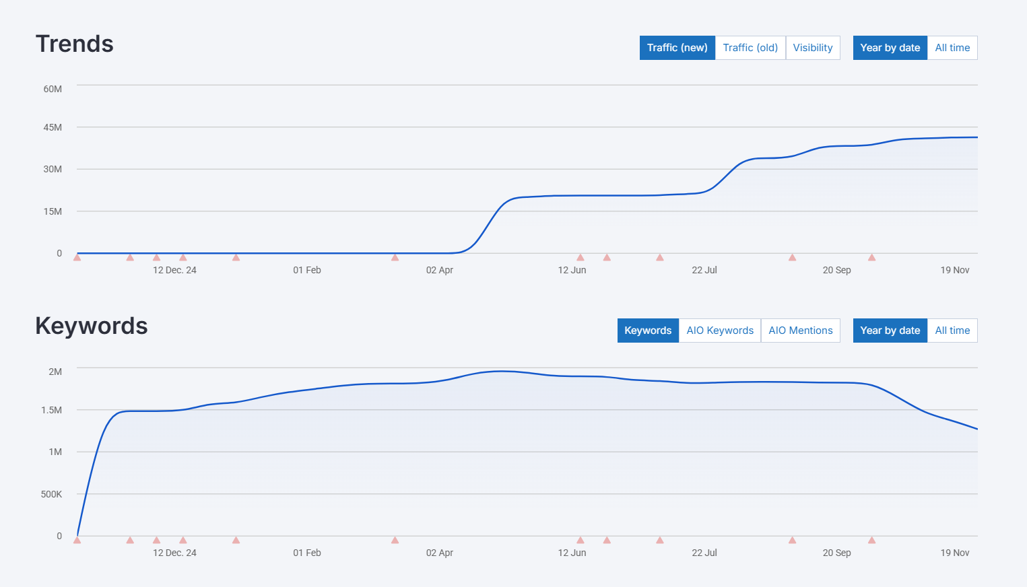Select the Visibility tab in Trends

(x=813, y=47)
